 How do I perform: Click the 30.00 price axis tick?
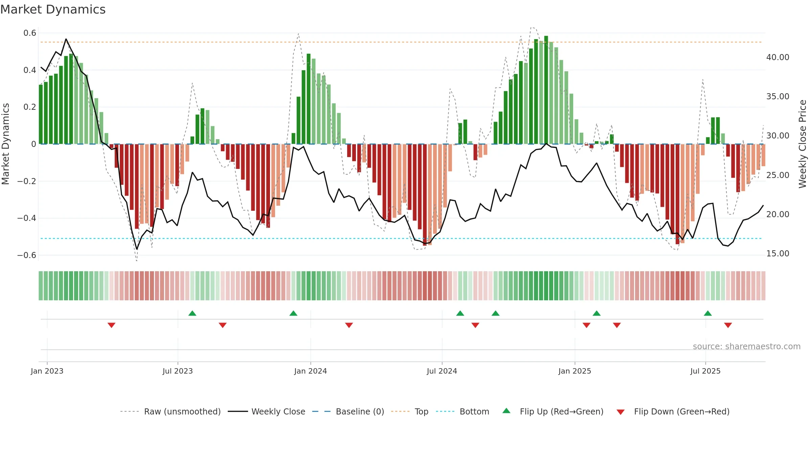[778, 136]
